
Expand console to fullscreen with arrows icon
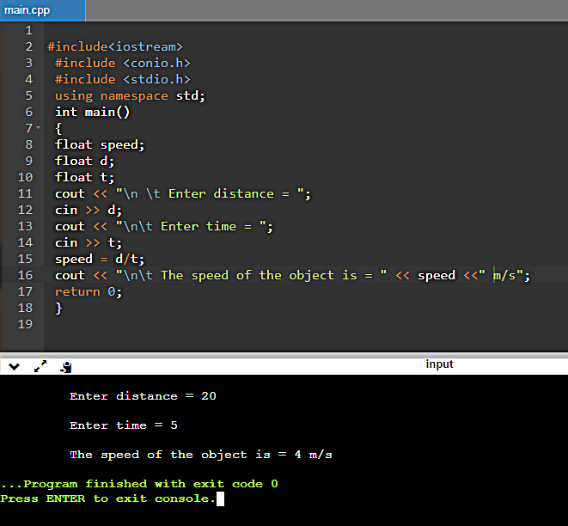coord(40,366)
